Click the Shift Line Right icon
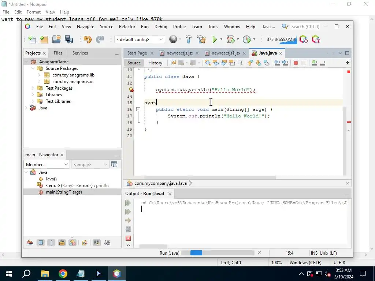The height and width of the screenshot is (281, 375). point(285,63)
